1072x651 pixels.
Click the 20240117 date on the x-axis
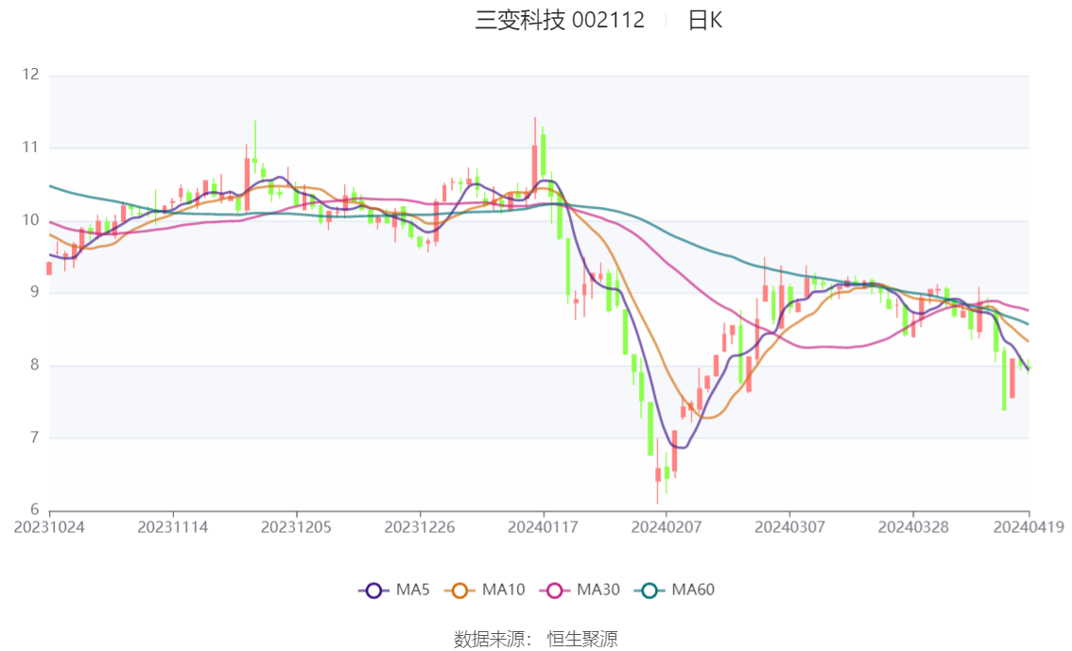click(543, 527)
